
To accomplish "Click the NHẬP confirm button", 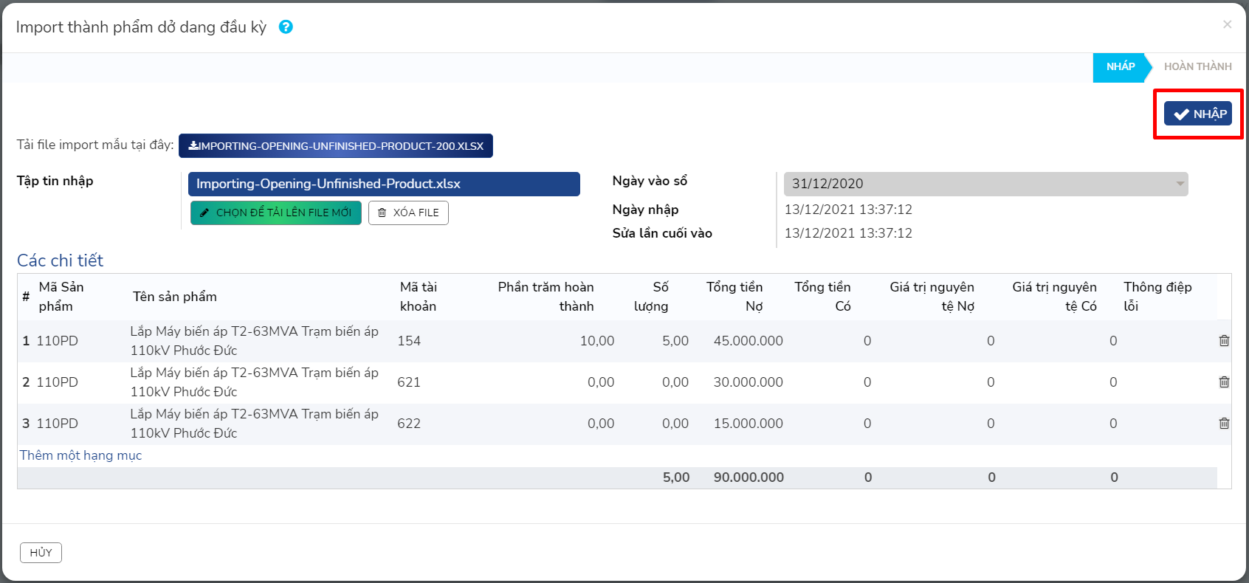I will click(x=1198, y=114).
